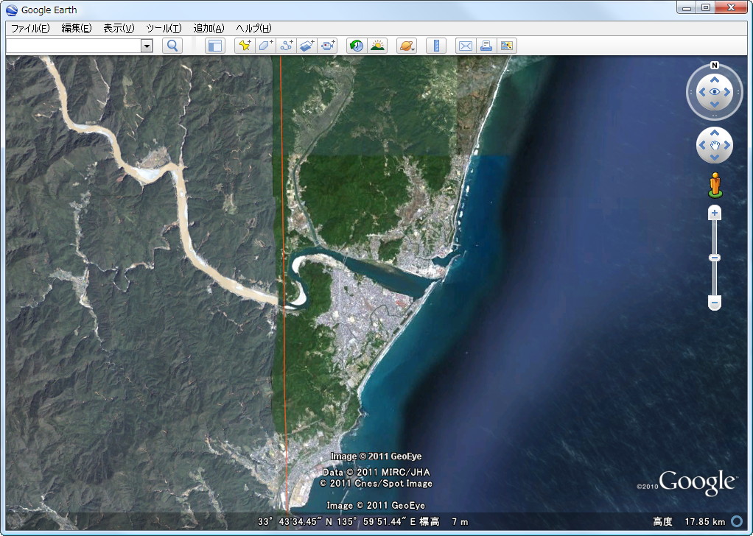Move down using the hand joystick's bottom arrow
Screen dimensions: 753x536
click(x=715, y=157)
